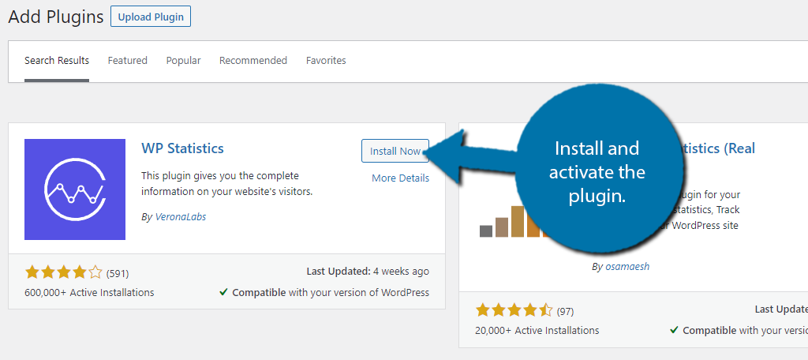Open the osamaesh author link
The width and height of the screenshot is (808, 360).
[627, 267]
